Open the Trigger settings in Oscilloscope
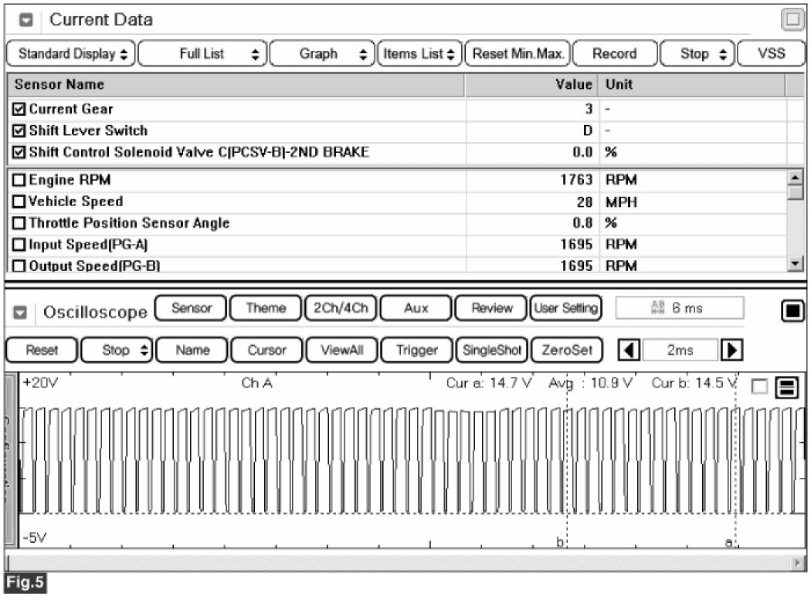811x596 pixels. click(x=416, y=350)
